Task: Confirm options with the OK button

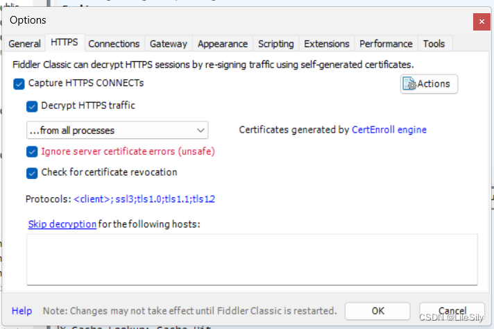Action: 377,311
